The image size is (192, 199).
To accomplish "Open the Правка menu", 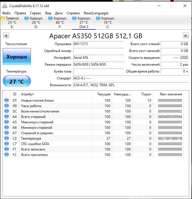I will tap(20, 13).
